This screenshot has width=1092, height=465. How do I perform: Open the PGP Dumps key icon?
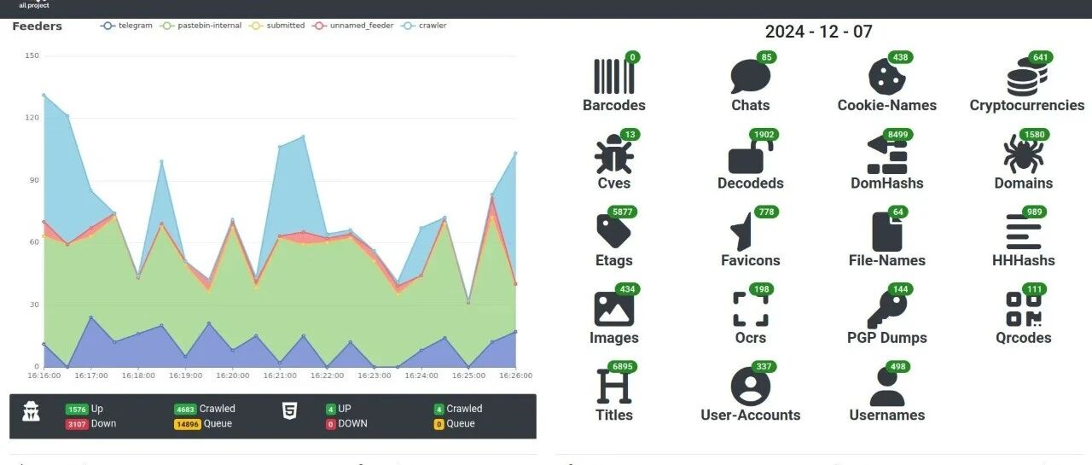coord(887,309)
